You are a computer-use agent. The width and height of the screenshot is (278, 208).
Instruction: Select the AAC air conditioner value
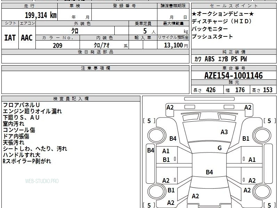click(x=27, y=38)
